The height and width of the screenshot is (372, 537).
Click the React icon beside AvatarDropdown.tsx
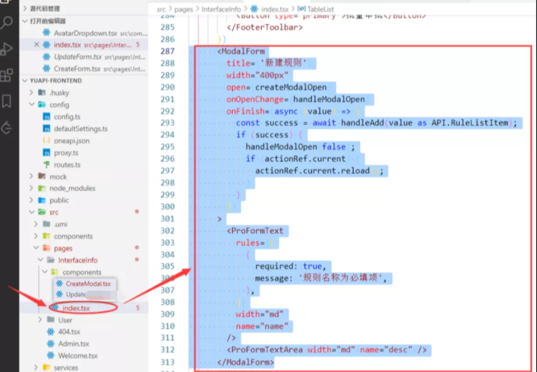46,33
